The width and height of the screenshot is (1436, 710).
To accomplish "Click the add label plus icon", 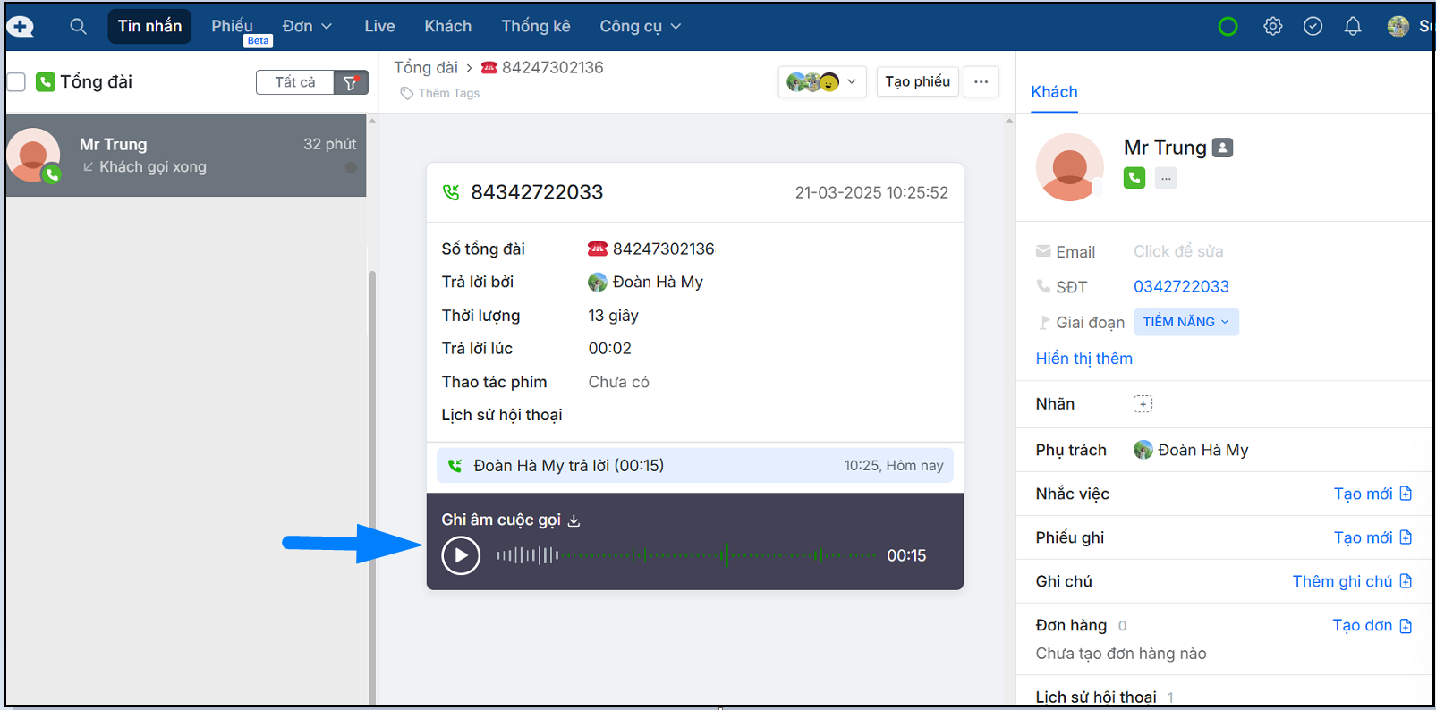I will [1143, 404].
